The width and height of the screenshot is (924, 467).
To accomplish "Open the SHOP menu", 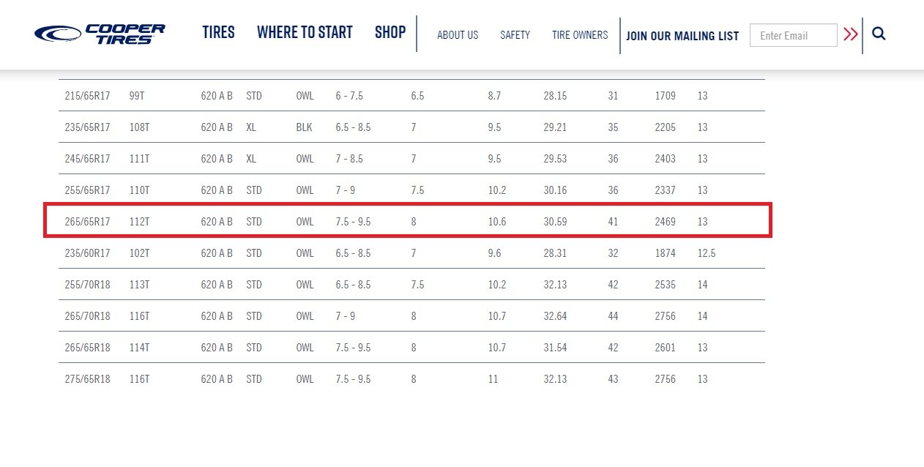I will tap(390, 32).
